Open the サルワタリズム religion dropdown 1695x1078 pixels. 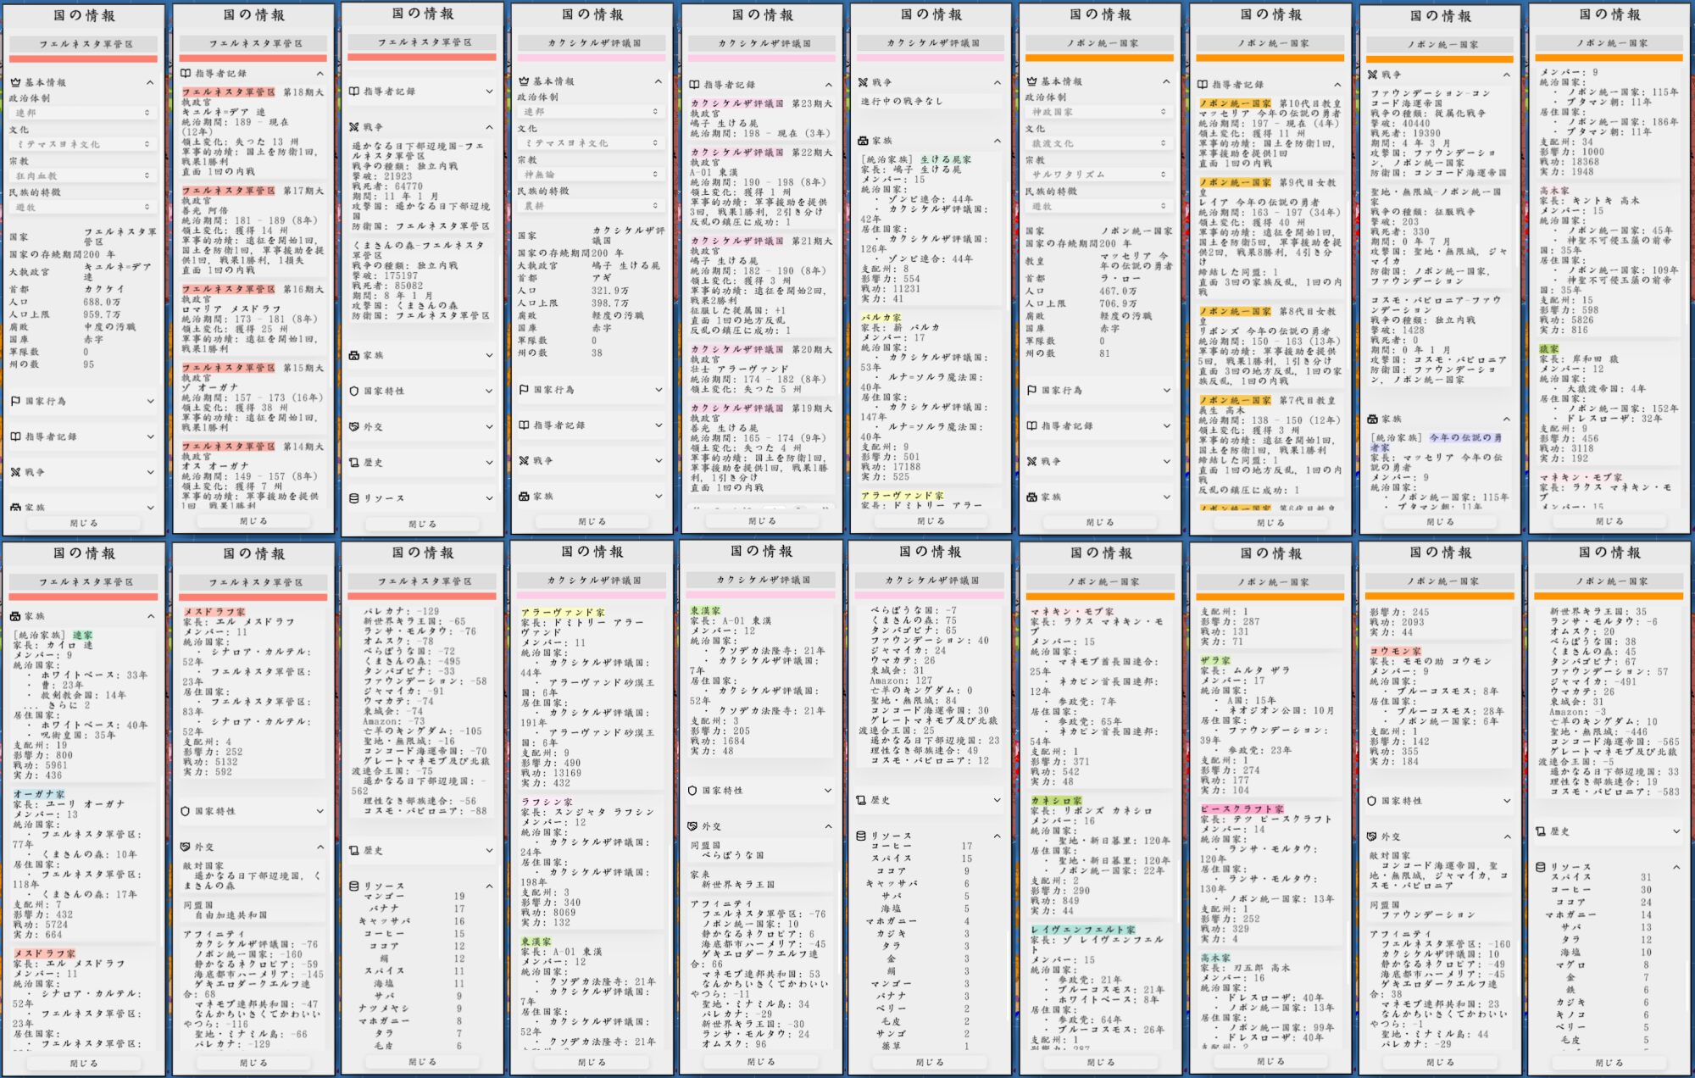(x=1098, y=175)
